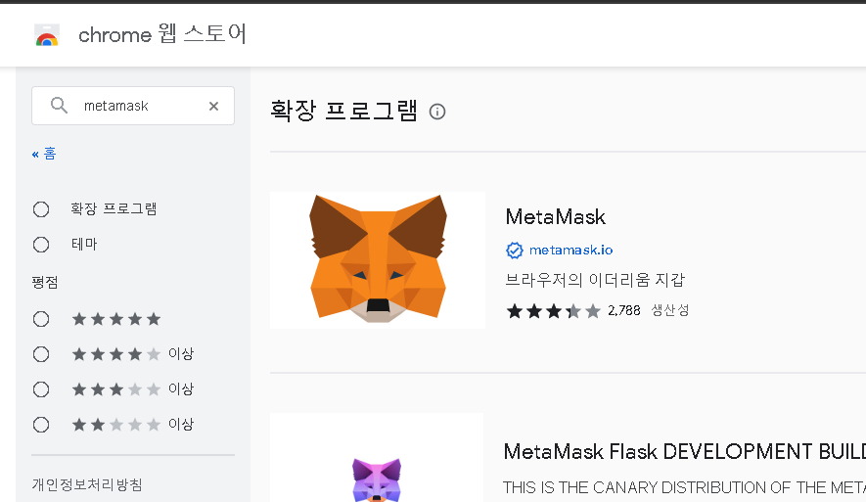Image resolution: width=866 pixels, height=502 pixels.
Task: Click the 확장 프로그램 results heading
Action: (x=343, y=111)
